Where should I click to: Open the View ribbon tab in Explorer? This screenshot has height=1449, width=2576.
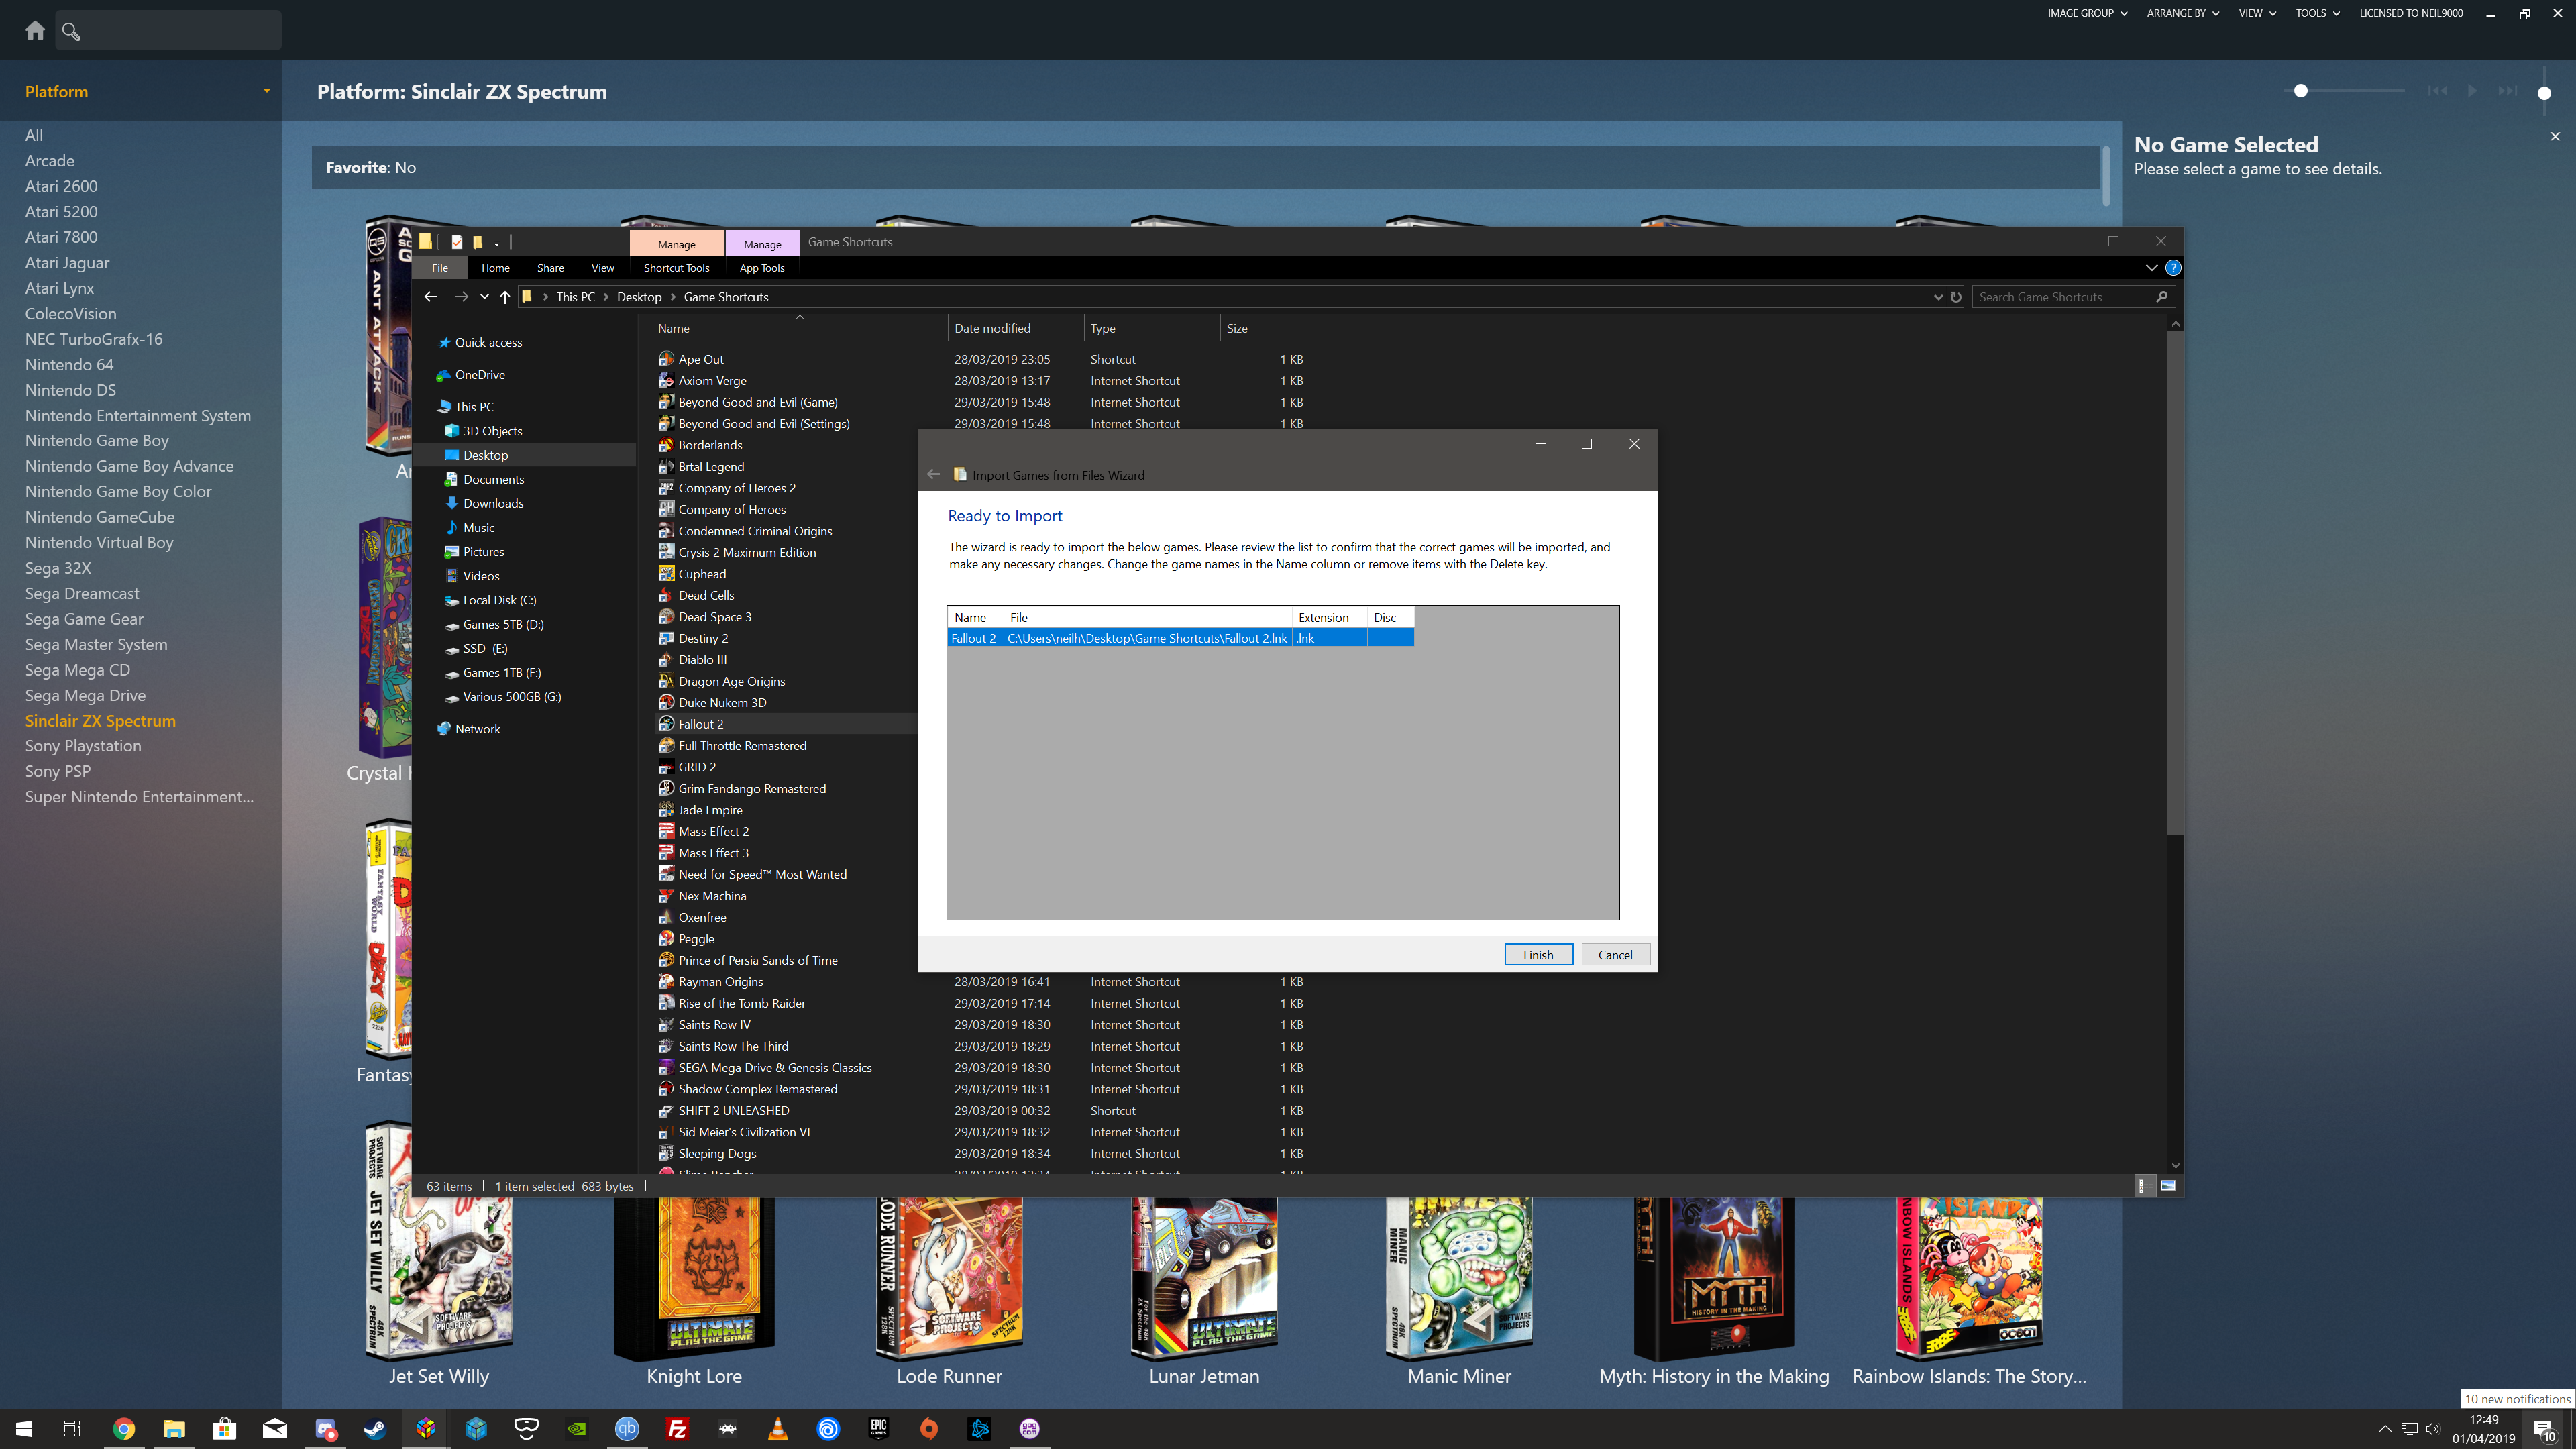603,268
